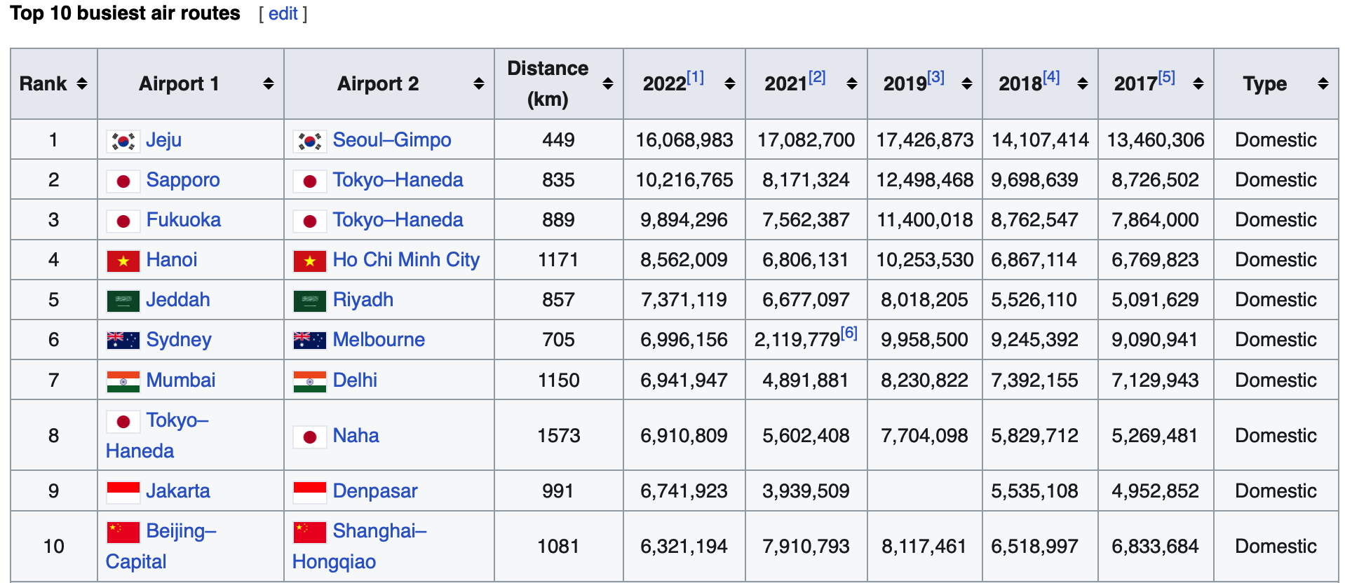Image resolution: width=1345 pixels, height=583 pixels.
Task: Sort table by Rank column arrows
Action: (x=82, y=83)
